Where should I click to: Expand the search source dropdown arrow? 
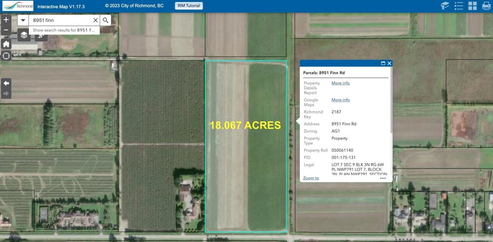23,20
